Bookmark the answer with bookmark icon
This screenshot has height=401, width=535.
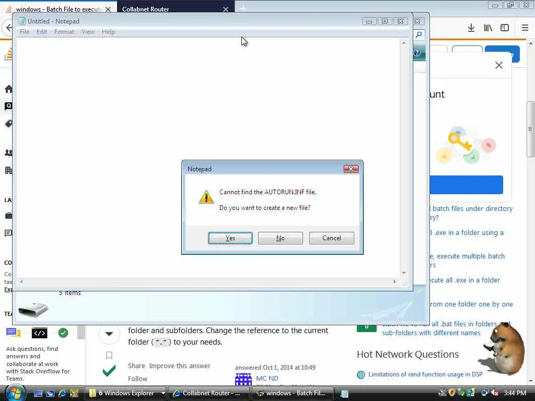click(x=109, y=355)
